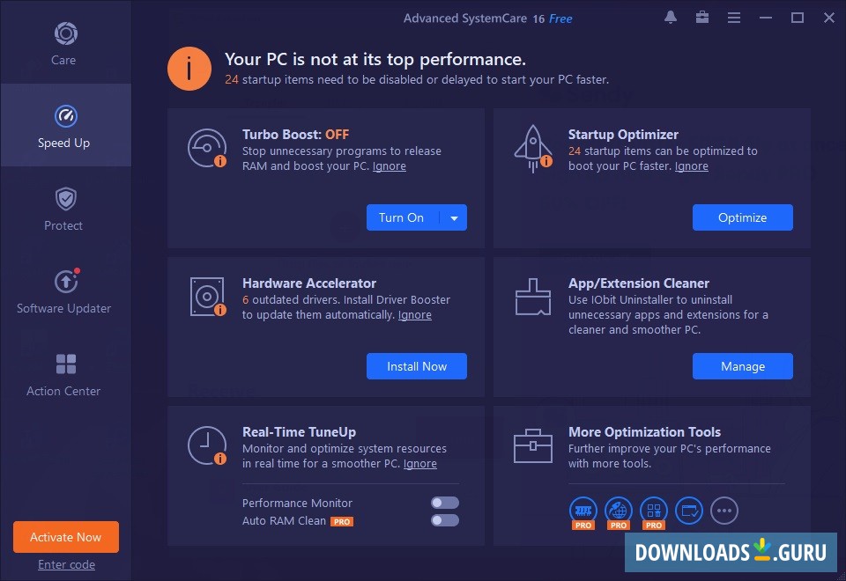This screenshot has width=846, height=581.
Task: Click the Enter code link
Action: click(66, 564)
